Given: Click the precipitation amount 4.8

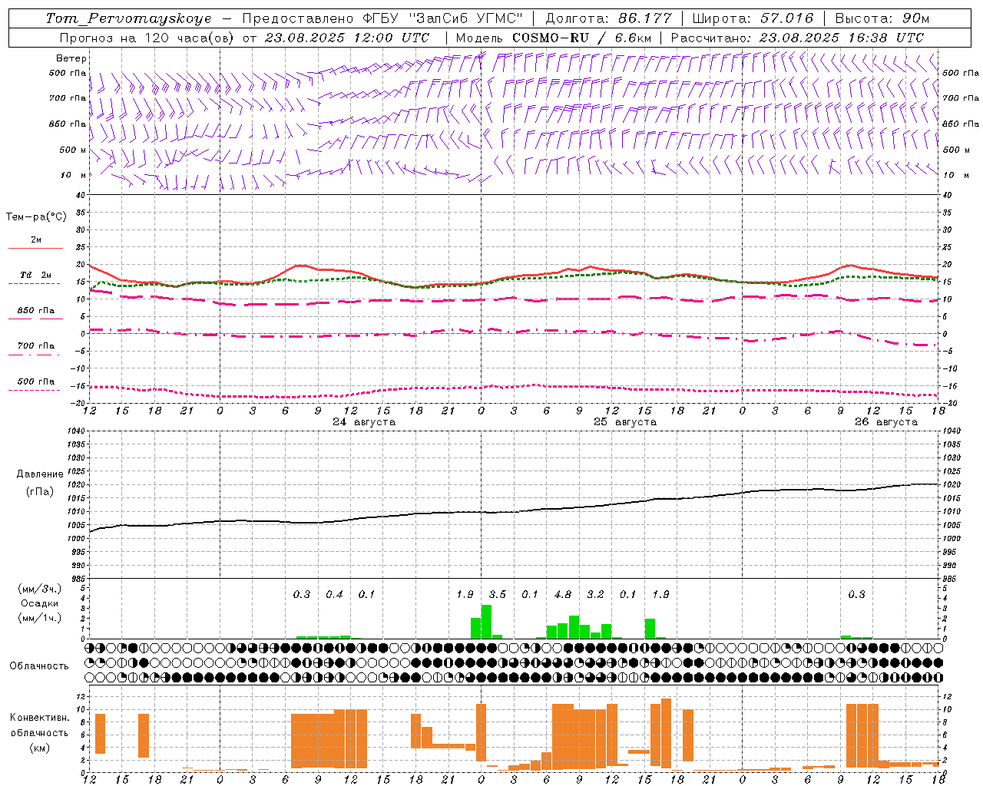Looking at the screenshot, I should tap(563, 594).
